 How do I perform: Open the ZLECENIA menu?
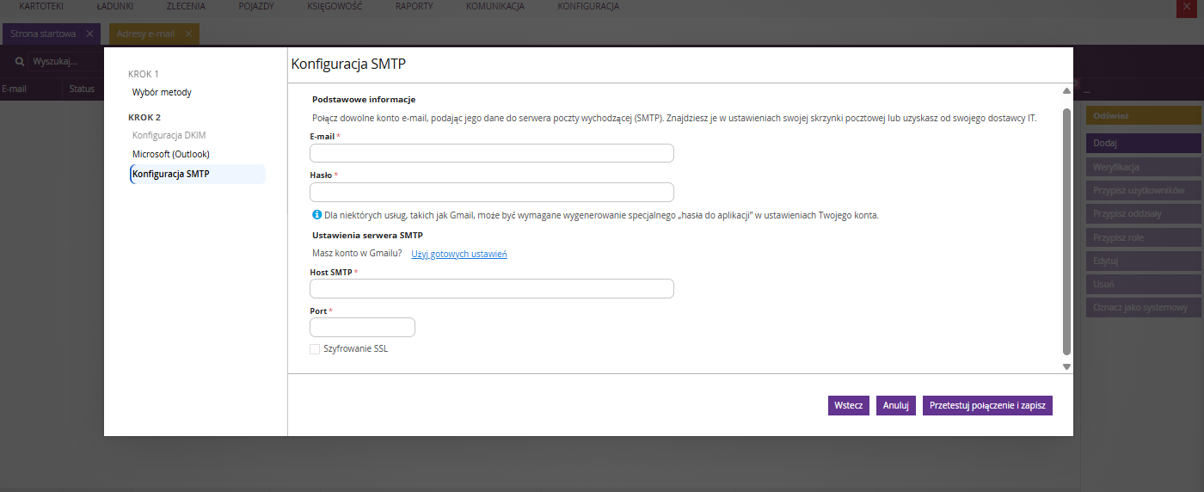coord(186,6)
